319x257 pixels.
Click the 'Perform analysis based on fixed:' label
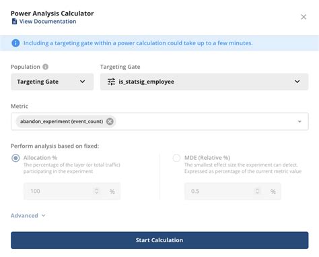[x=55, y=146]
